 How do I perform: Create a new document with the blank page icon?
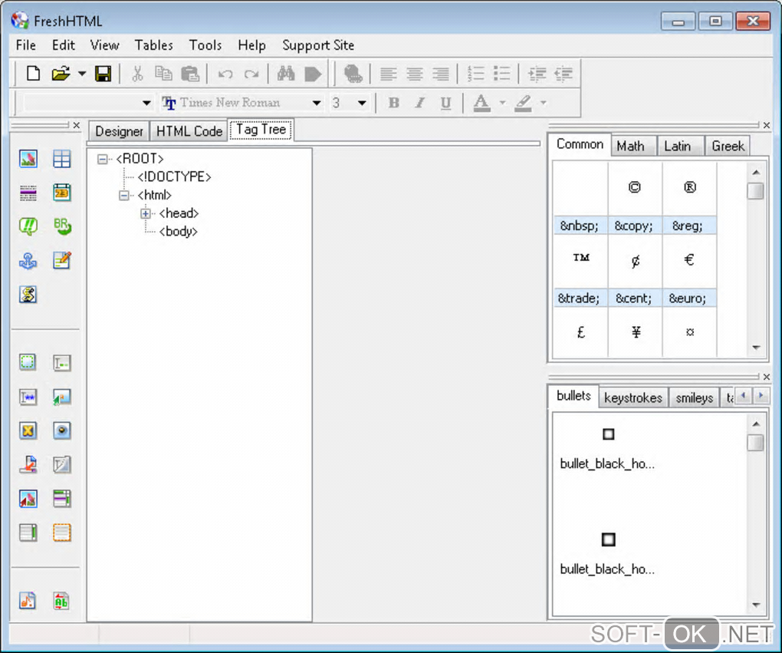coord(33,74)
